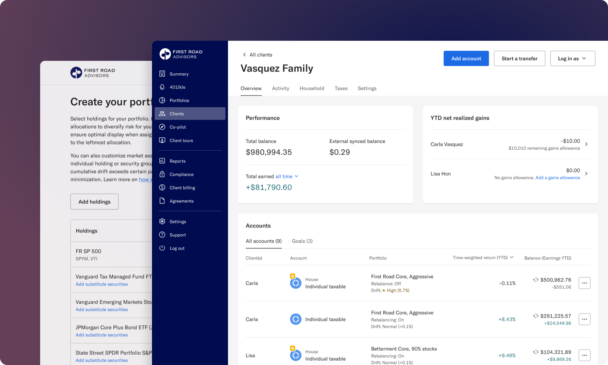The height and width of the screenshot is (365, 608).
Task: Open the Goals (3) accounts tab
Action: 302,241
